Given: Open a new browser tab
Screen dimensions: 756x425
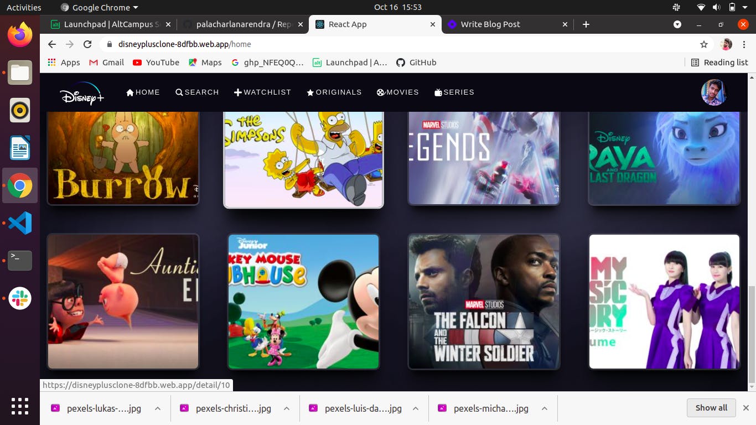Looking at the screenshot, I should (586, 24).
